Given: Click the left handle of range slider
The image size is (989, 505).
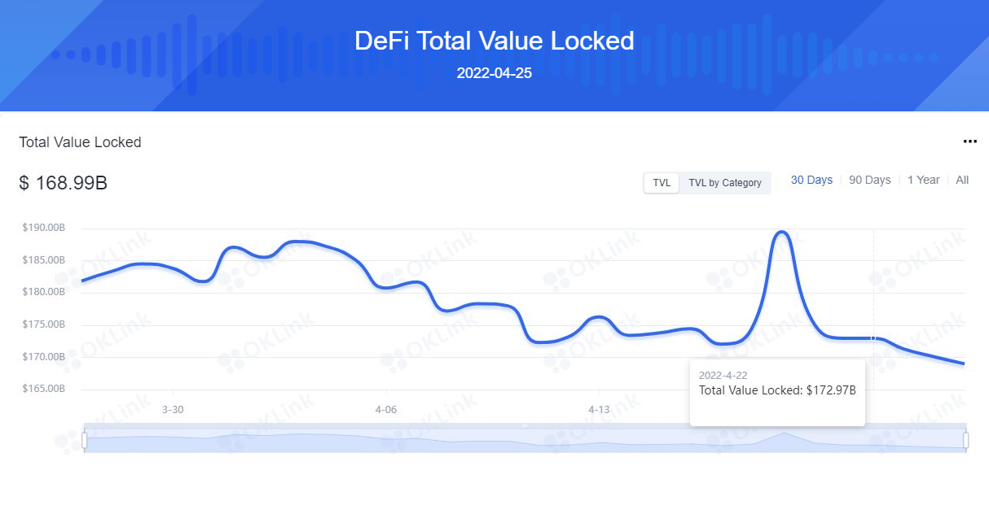Looking at the screenshot, I should [x=84, y=440].
